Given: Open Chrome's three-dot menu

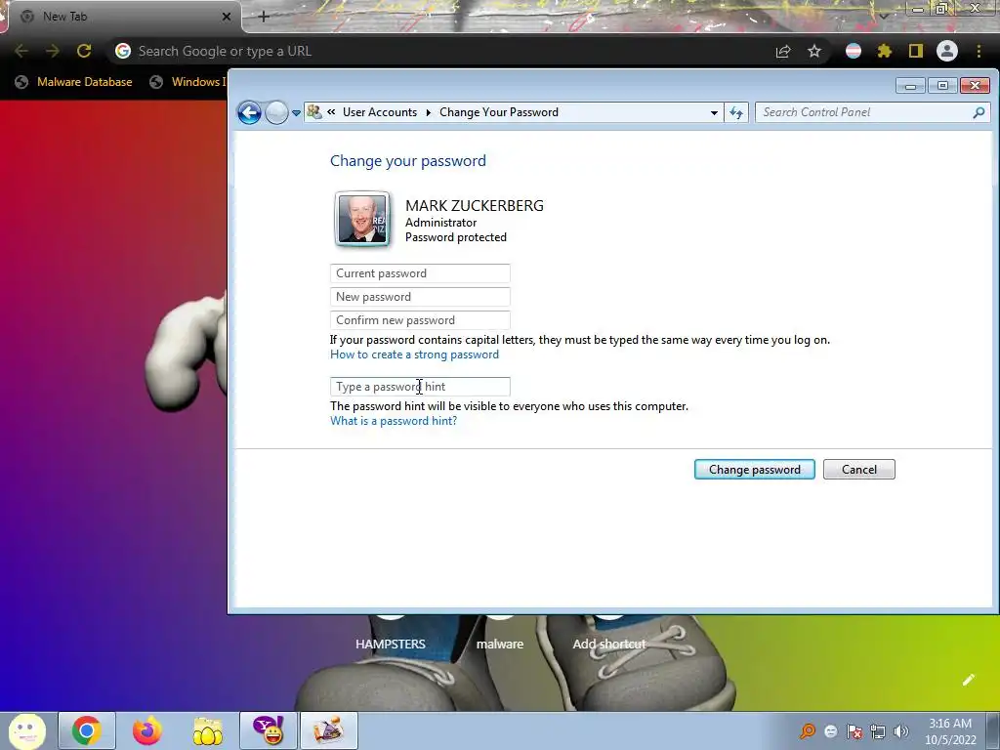Looking at the screenshot, I should point(979,51).
